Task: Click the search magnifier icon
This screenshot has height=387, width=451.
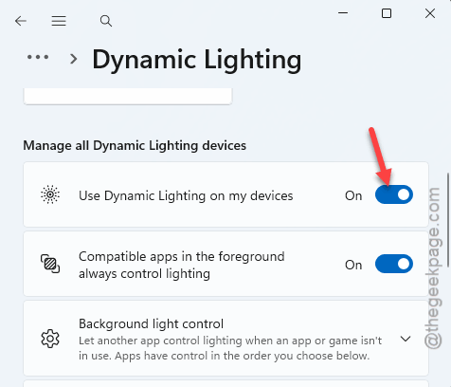Action: pos(106,21)
